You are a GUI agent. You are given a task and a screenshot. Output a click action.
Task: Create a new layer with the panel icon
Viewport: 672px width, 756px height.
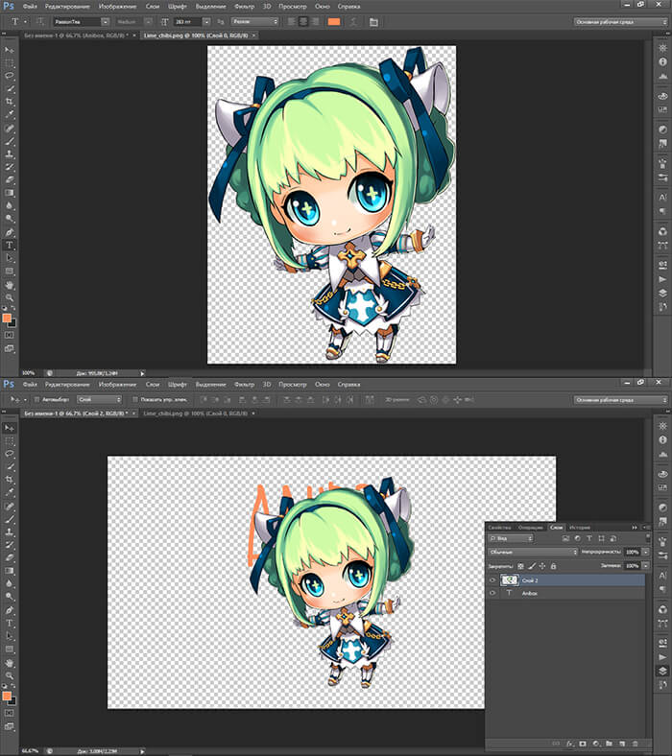tap(621, 744)
